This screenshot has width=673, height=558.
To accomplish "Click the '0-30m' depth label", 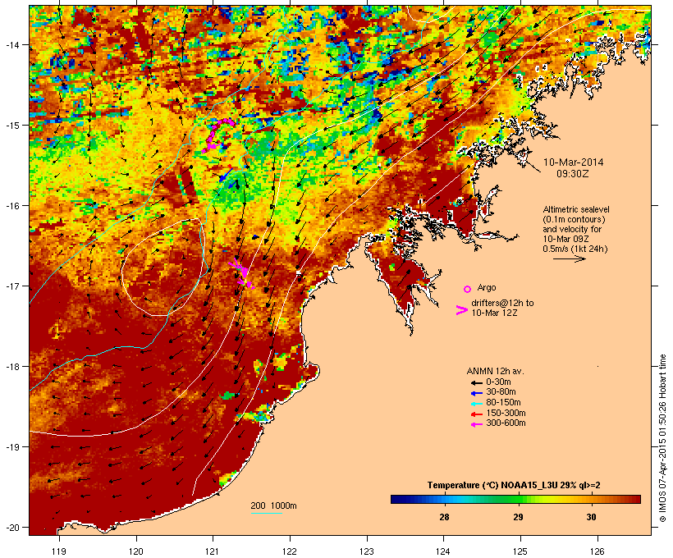I will pyautogui.click(x=498, y=382).
